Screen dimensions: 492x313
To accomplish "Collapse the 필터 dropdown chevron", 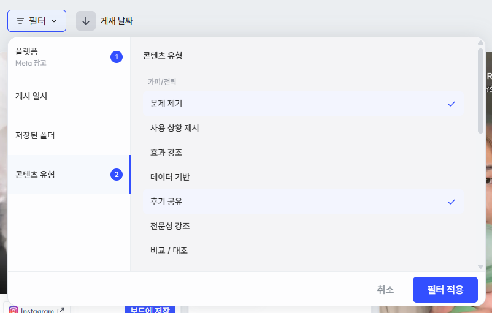I will [54, 21].
